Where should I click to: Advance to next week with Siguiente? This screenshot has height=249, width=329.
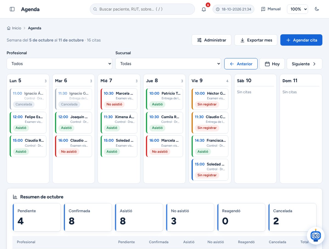pyautogui.click(x=304, y=64)
